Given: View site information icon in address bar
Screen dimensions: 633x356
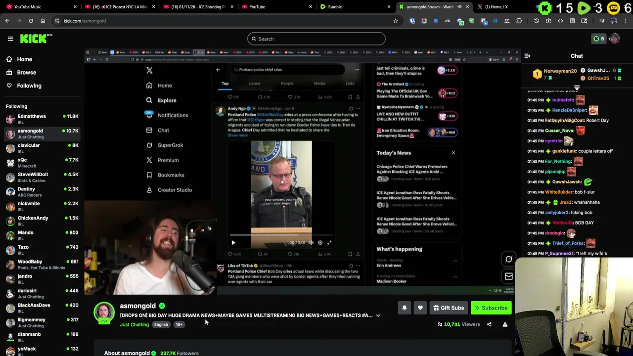Looking at the screenshot, I should 57,21.
